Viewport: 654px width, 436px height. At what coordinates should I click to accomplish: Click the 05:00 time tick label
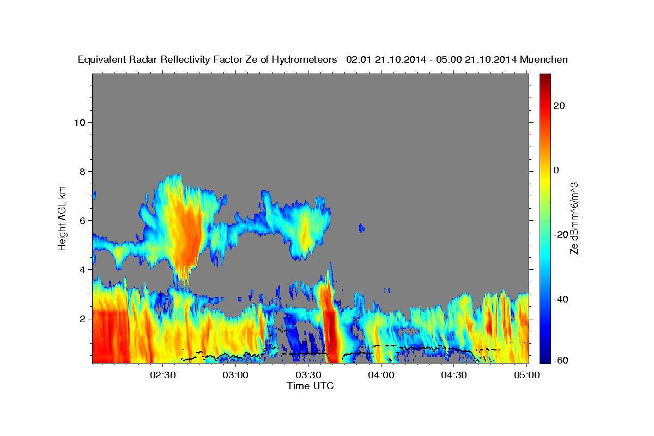[526, 375]
